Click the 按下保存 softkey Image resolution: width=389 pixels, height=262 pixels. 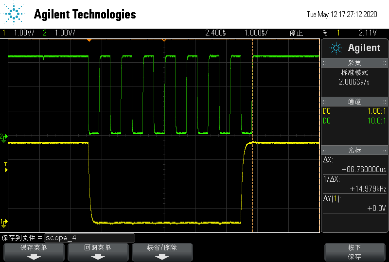(355, 252)
